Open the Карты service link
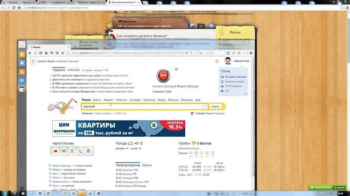350x196 pixels. [x=97, y=100]
